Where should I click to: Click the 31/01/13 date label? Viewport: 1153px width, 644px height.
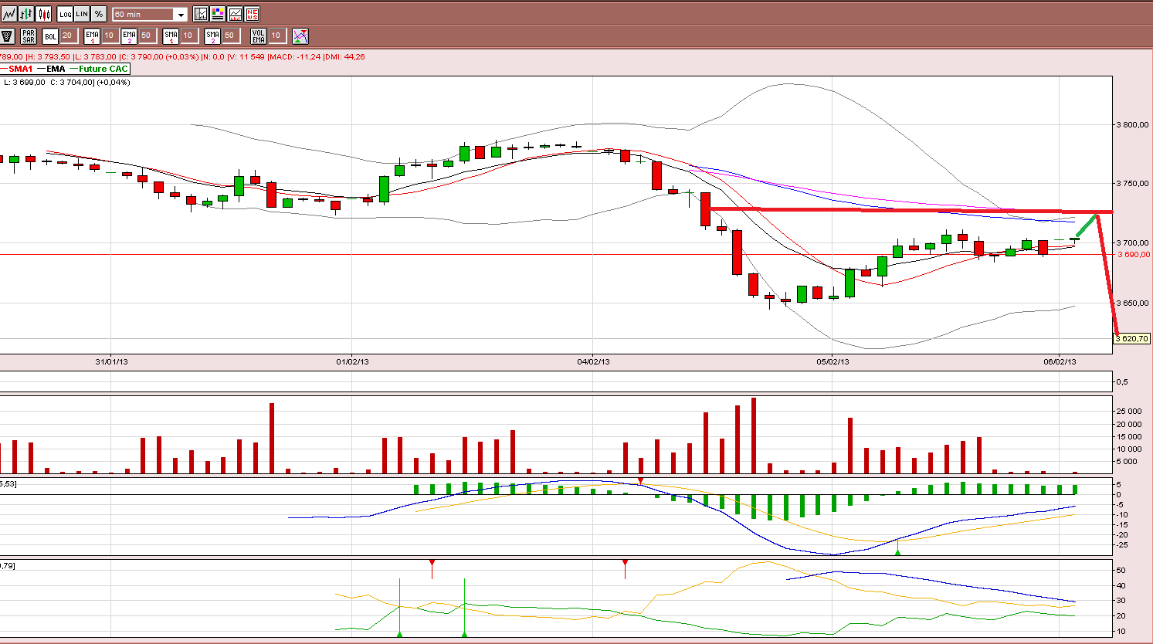click(111, 361)
